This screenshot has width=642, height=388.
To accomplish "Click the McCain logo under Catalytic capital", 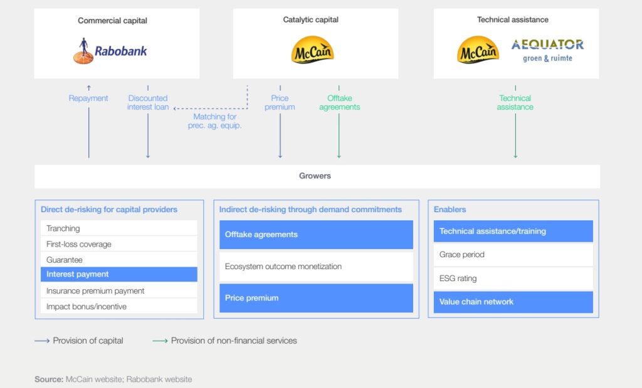I will [312, 49].
